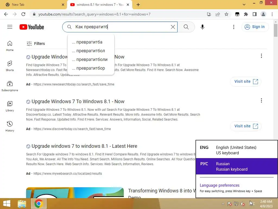Select Russian keyboard input language
The width and height of the screenshot is (278, 209).
(237, 166)
